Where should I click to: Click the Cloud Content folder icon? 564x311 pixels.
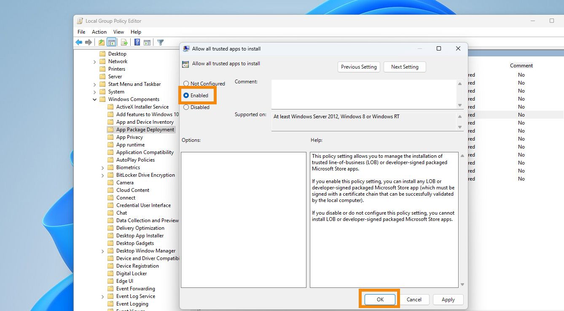[x=110, y=190]
